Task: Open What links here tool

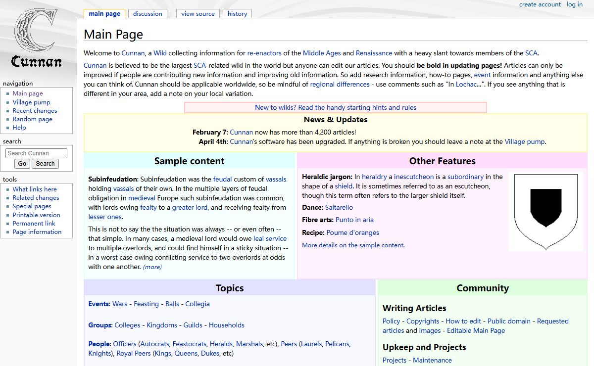Action: click(x=35, y=189)
